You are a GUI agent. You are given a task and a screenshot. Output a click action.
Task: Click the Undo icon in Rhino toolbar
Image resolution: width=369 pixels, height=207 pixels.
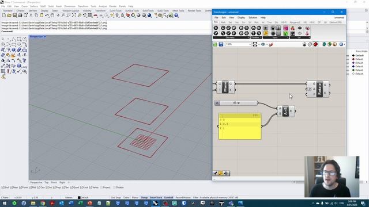(x=47, y=16)
